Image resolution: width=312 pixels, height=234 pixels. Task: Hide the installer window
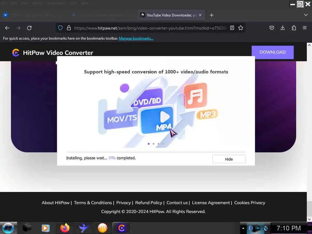click(x=229, y=159)
